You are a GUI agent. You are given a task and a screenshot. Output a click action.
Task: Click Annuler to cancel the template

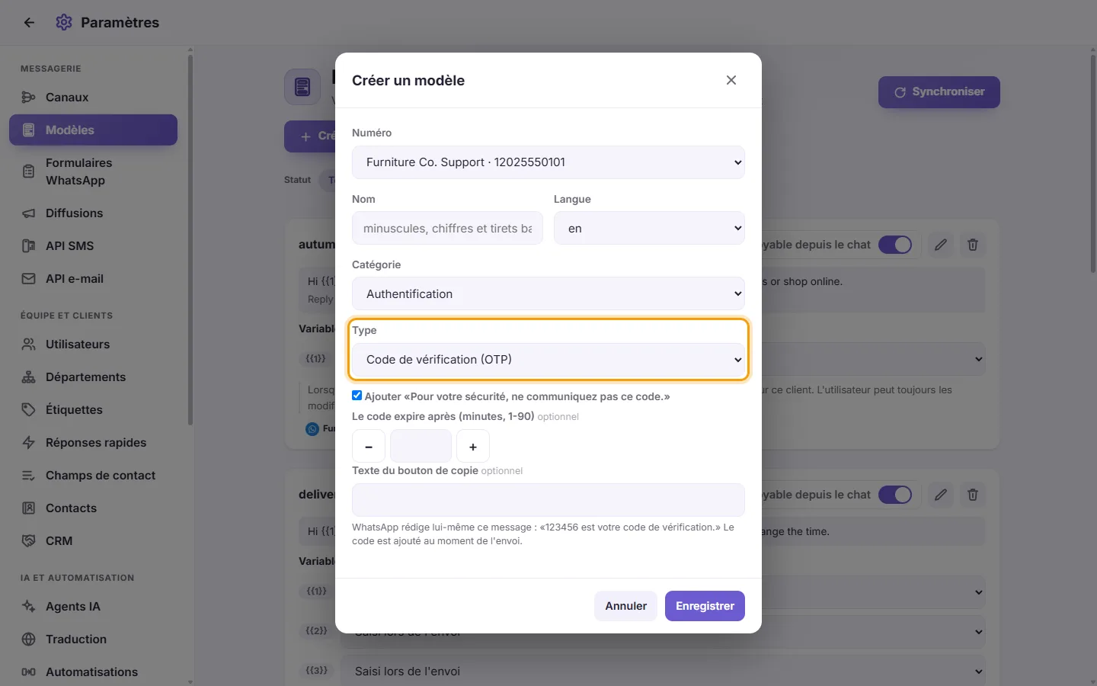[x=625, y=606]
